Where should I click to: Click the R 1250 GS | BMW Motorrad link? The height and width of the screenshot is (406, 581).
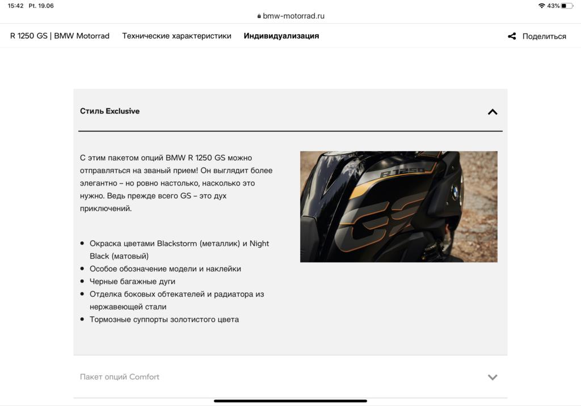click(60, 36)
